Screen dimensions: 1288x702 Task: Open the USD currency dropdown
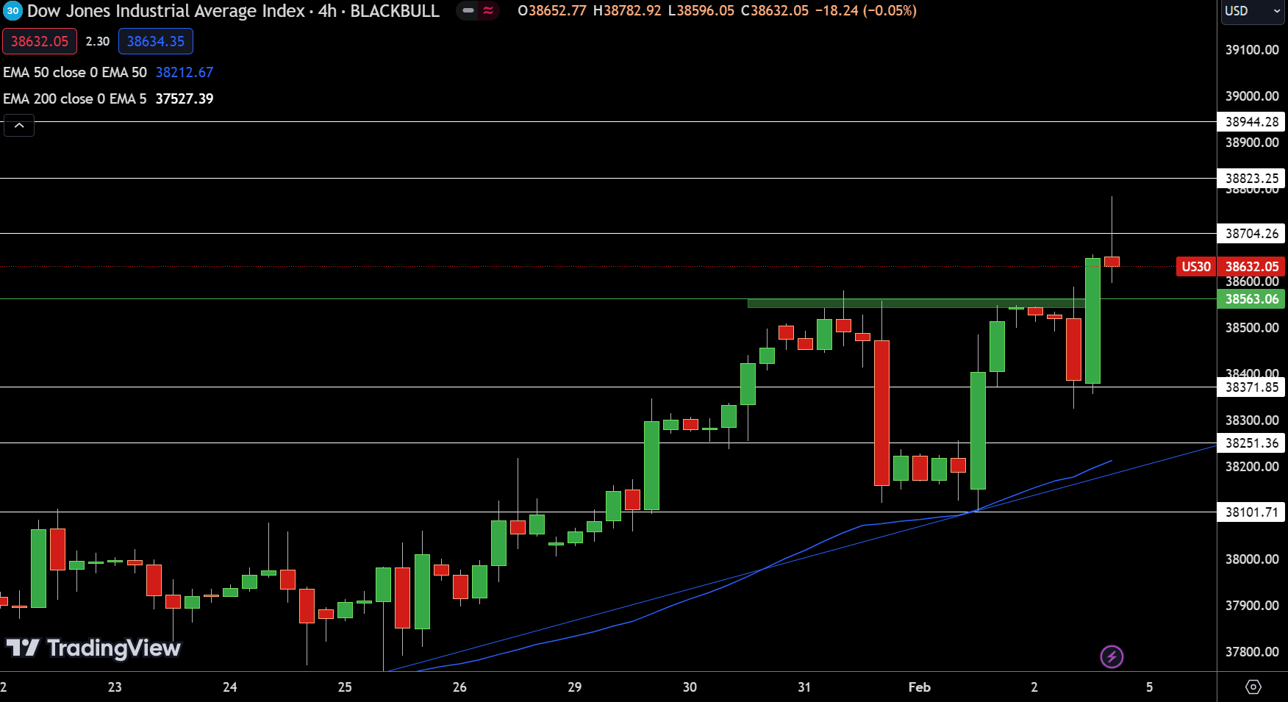[1253, 11]
